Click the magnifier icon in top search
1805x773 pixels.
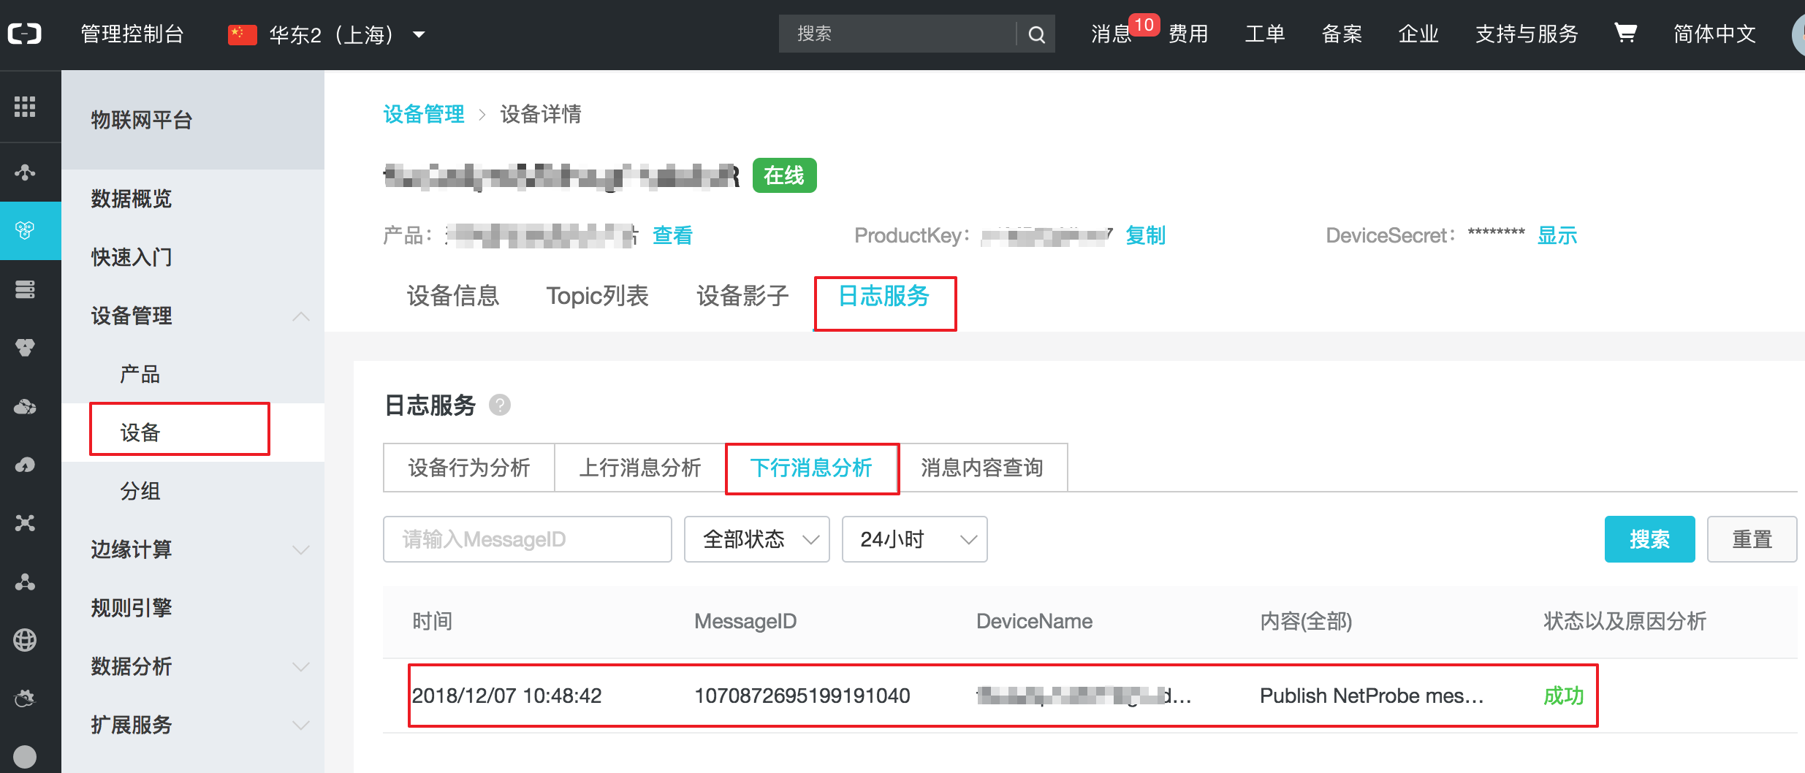tap(1036, 34)
